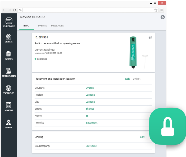Open the browser hamburger menu
Viewport: 186px width, 157px height.
click(x=162, y=10)
